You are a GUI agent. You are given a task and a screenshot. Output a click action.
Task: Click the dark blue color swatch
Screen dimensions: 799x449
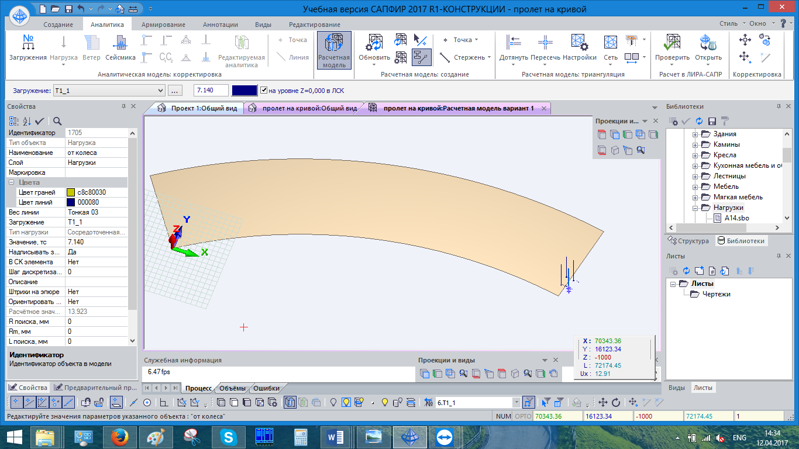[x=244, y=91]
